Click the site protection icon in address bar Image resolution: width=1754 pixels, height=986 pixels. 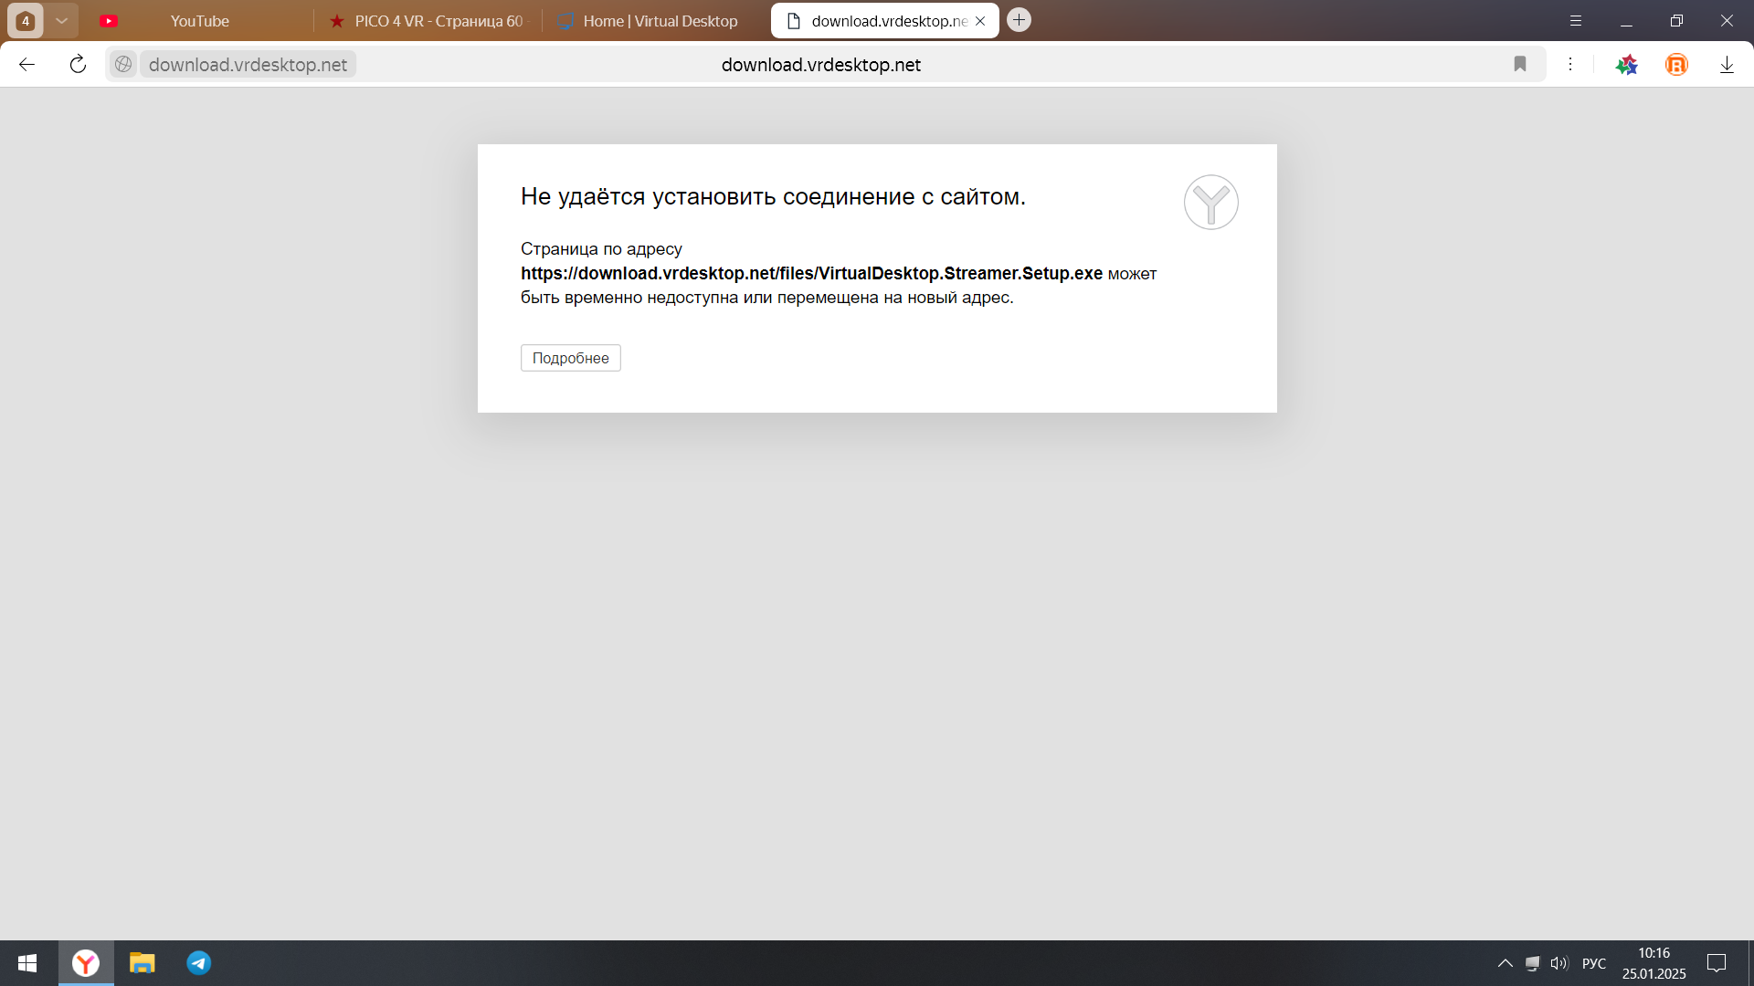123,65
